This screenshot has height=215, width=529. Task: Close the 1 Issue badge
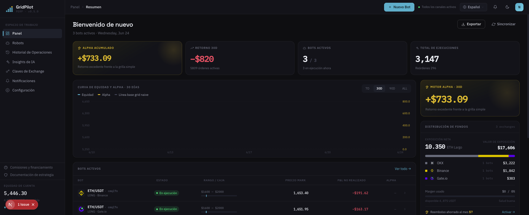tap(33, 205)
